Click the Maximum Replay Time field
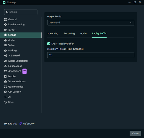This screenshot has width=144, height=138. (91, 55)
